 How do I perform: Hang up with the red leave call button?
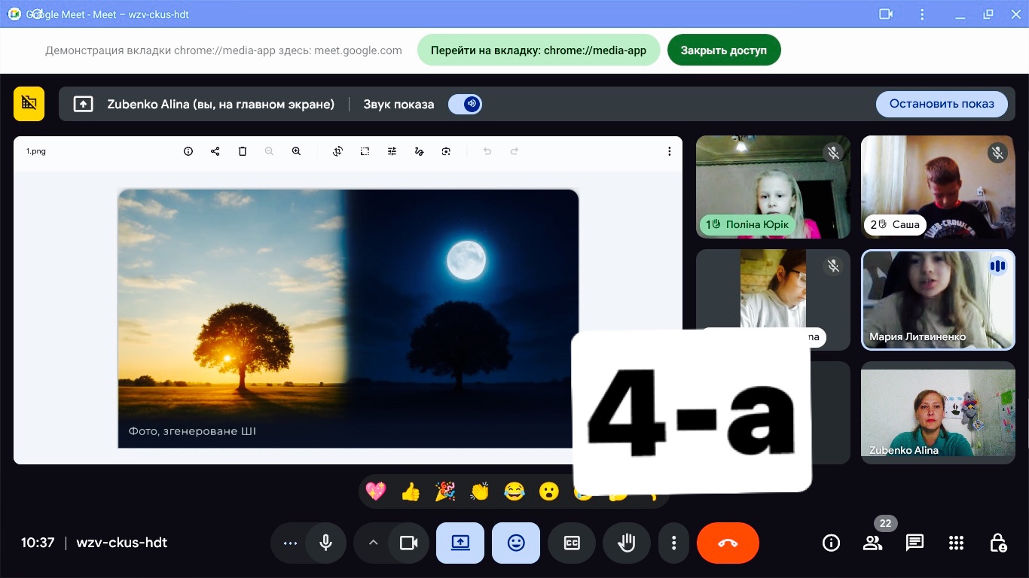click(x=728, y=543)
